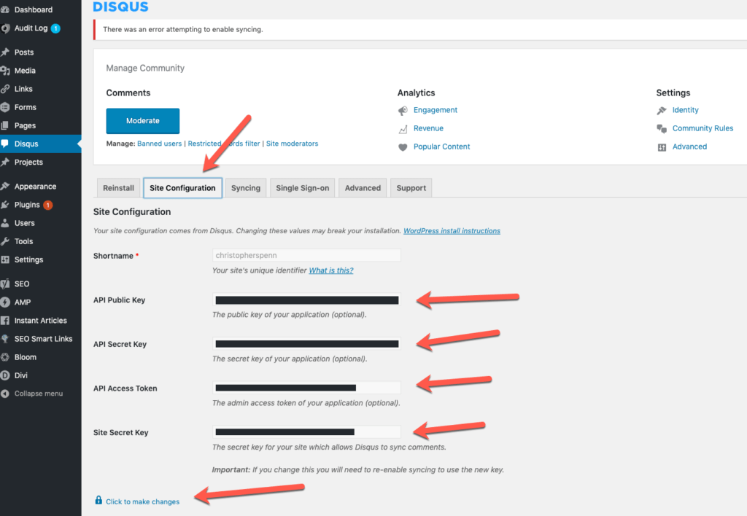The height and width of the screenshot is (516, 747).
Task: Click the Bloom icon in sidebar
Action: pos(5,357)
